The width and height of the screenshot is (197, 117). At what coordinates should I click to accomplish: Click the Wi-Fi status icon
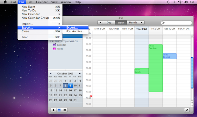(180, 2)
